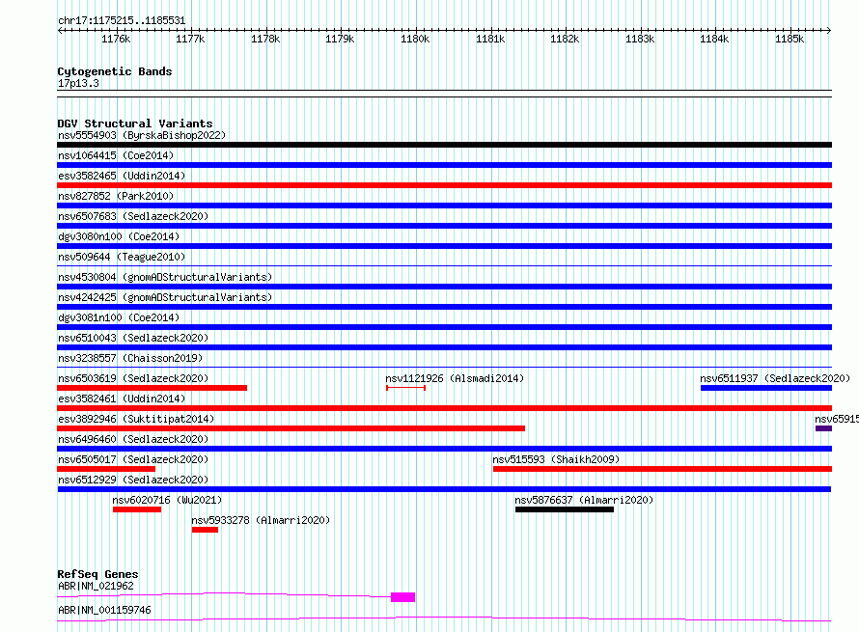Open nsv6507683 (Sedlazeck2020) label
Screen dimensions: 859x632
tap(133, 216)
